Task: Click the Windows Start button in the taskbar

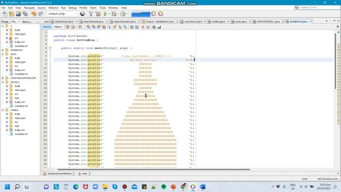Action: click(x=7, y=187)
